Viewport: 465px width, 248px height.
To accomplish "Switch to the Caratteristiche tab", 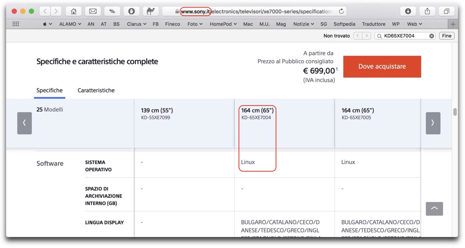I will (96, 90).
